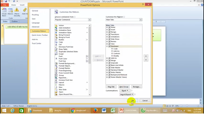Uncheck the Grayscale tab checkbox
The image size is (204, 114).
[109, 63]
